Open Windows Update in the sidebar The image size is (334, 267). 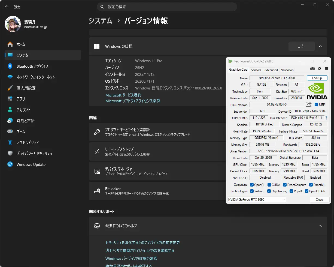[31, 164]
